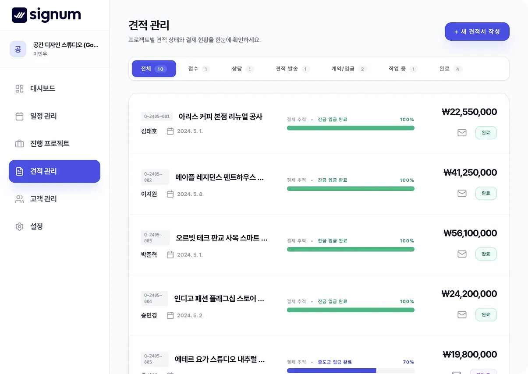Switch to the 접수 tab

pyautogui.click(x=199, y=69)
